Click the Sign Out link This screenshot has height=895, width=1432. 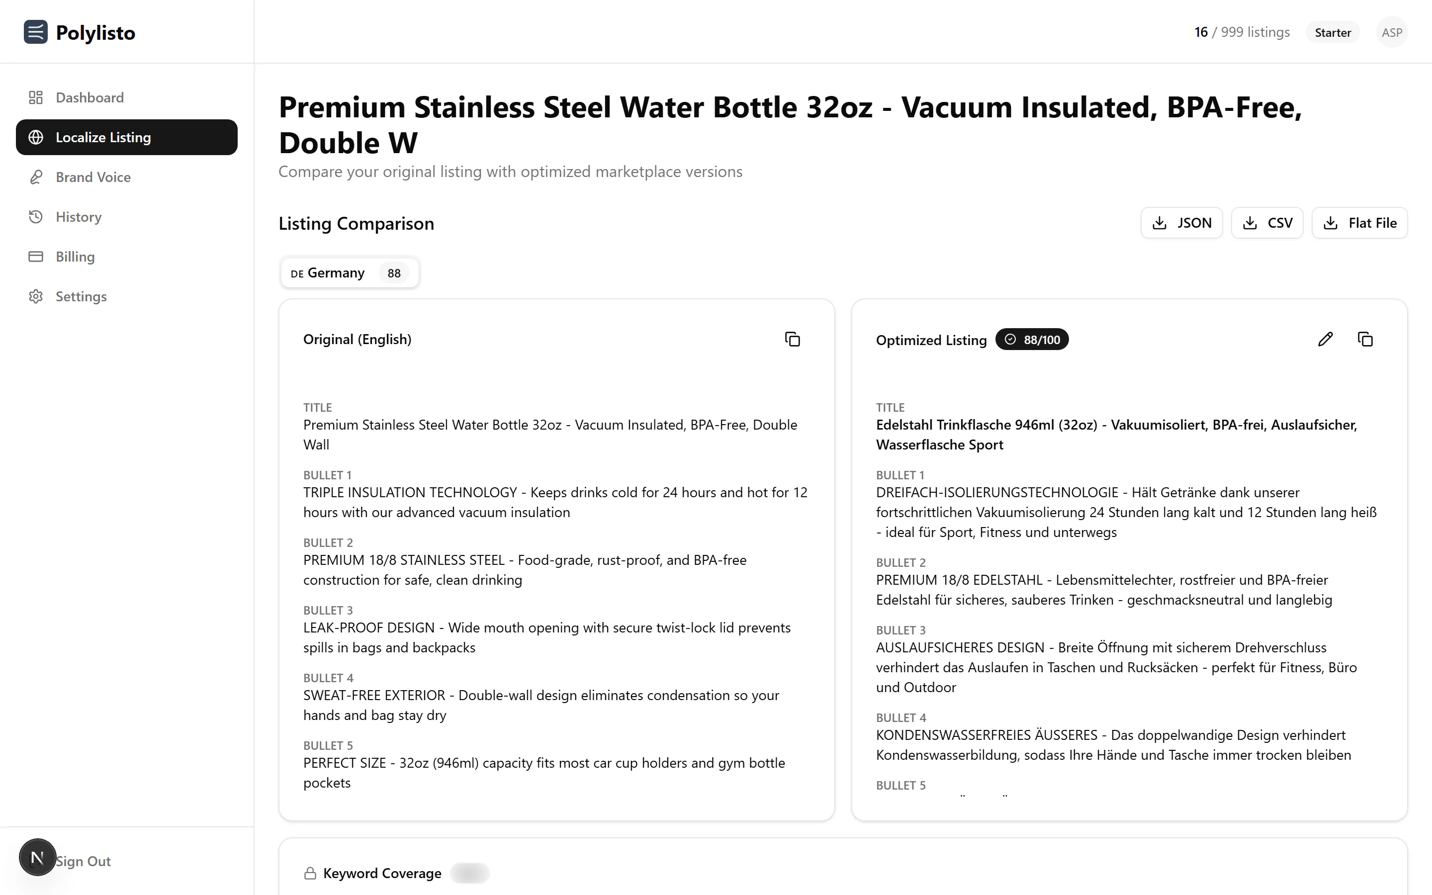click(83, 861)
